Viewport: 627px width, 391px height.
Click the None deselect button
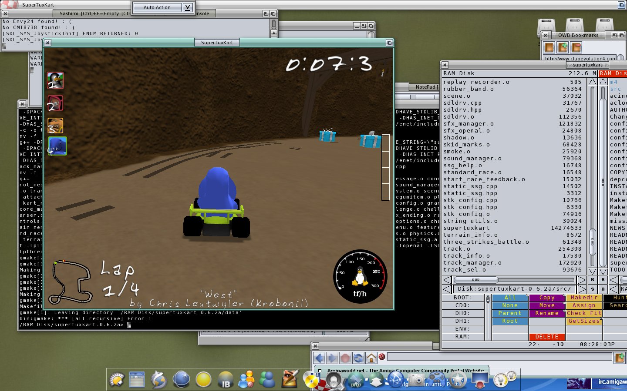tap(510, 305)
